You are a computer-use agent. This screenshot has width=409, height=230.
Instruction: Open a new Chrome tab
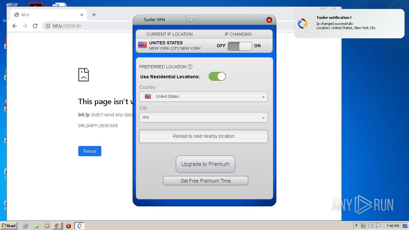tap(94, 15)
